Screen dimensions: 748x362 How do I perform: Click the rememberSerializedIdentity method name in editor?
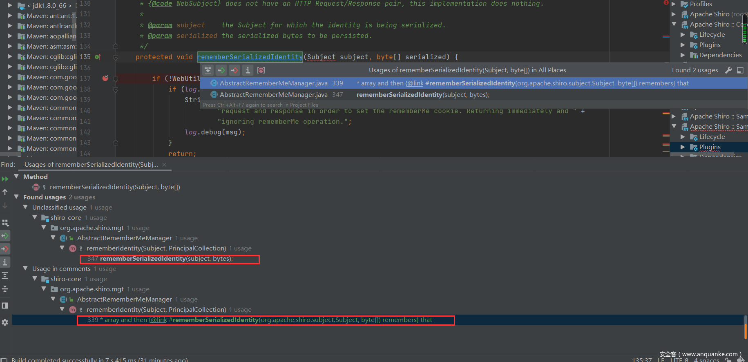point(250,57)
